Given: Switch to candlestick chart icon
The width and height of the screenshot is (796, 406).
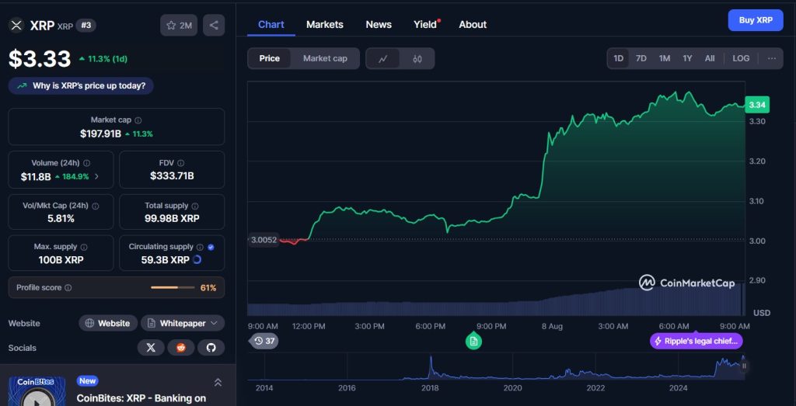Looking at the screenshot, I should coord(417,58).
